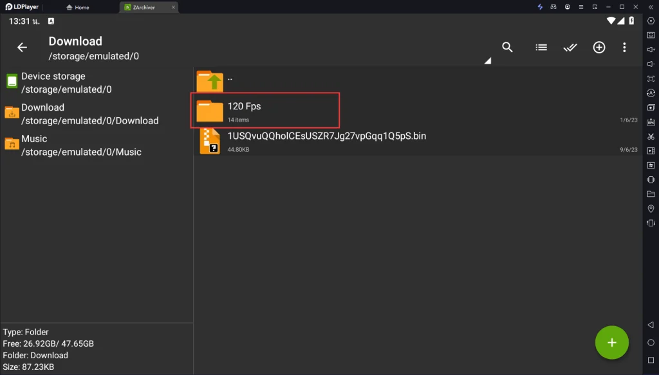Click the 44.80KB file size text
Image resolution: width=659 pixels, height=375 pixels.
coord(238,149)
